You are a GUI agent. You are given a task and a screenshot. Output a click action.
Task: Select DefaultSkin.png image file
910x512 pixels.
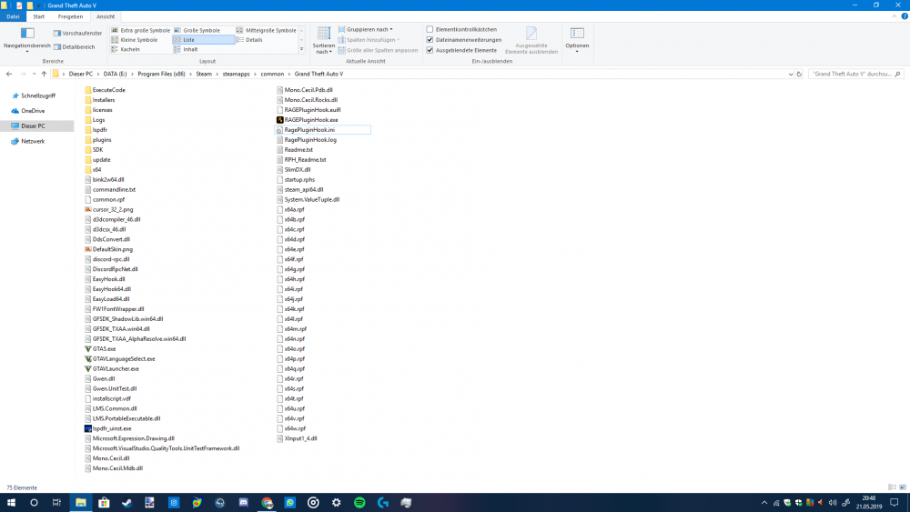coord(108,249)
